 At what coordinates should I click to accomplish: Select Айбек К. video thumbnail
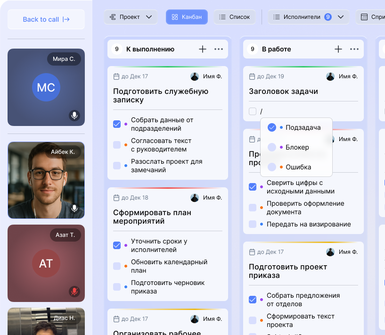pos(46,180)
